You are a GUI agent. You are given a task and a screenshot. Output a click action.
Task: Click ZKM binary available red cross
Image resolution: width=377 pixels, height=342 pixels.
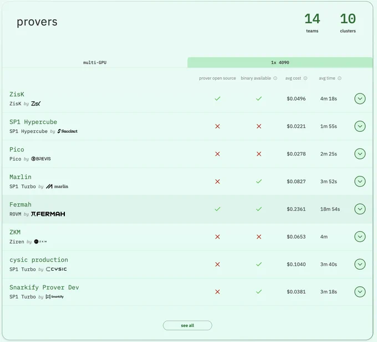[x=259, y=237]
